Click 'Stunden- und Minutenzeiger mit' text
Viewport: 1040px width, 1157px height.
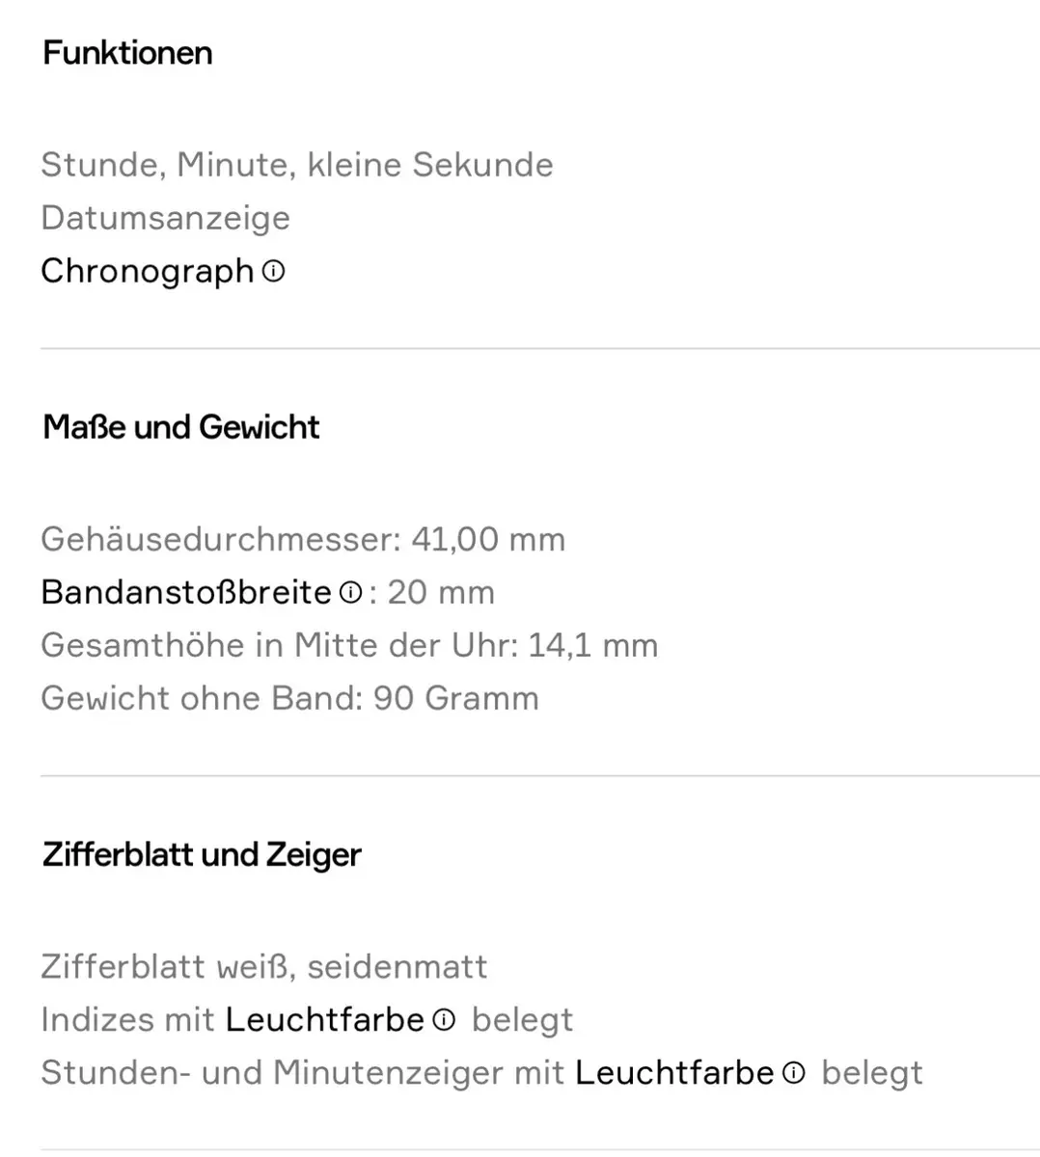[302, 1072]
